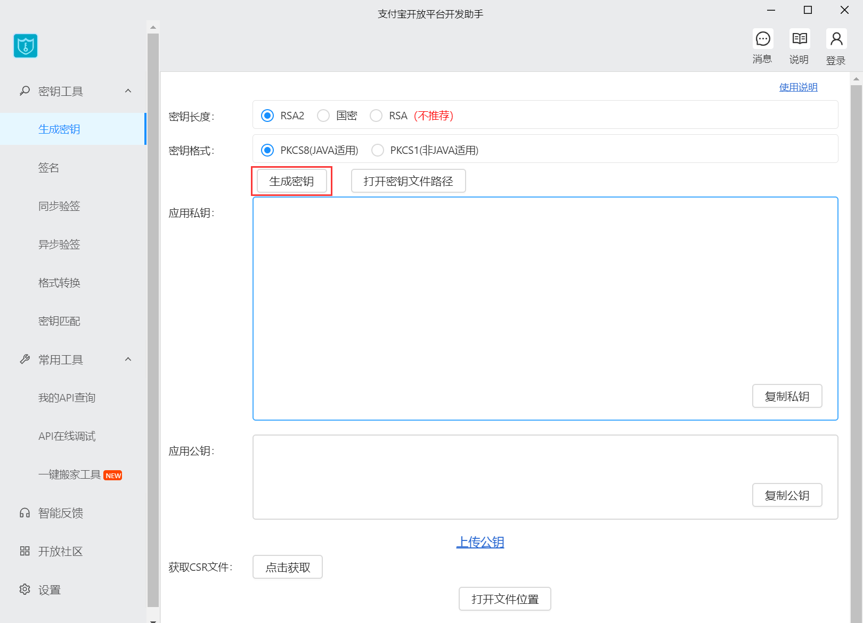This screenshot has height=623, width=863.
Task: Open the 上传公钥 link
Action: (x=480, y=542)
